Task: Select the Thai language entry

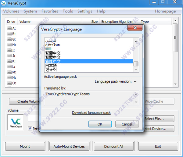Action: (89, 45)
